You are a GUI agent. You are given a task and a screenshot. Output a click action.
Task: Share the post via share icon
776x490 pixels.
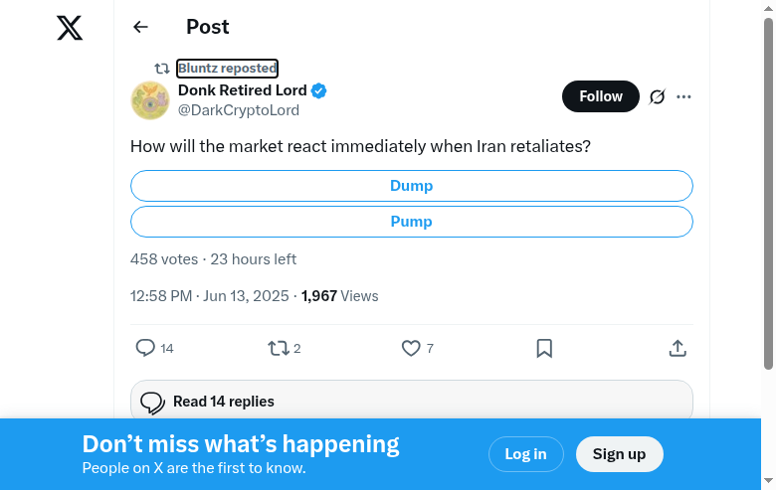[678, 348]
